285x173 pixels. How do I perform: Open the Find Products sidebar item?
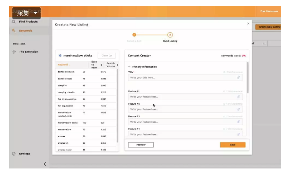[x=28, y=21]
